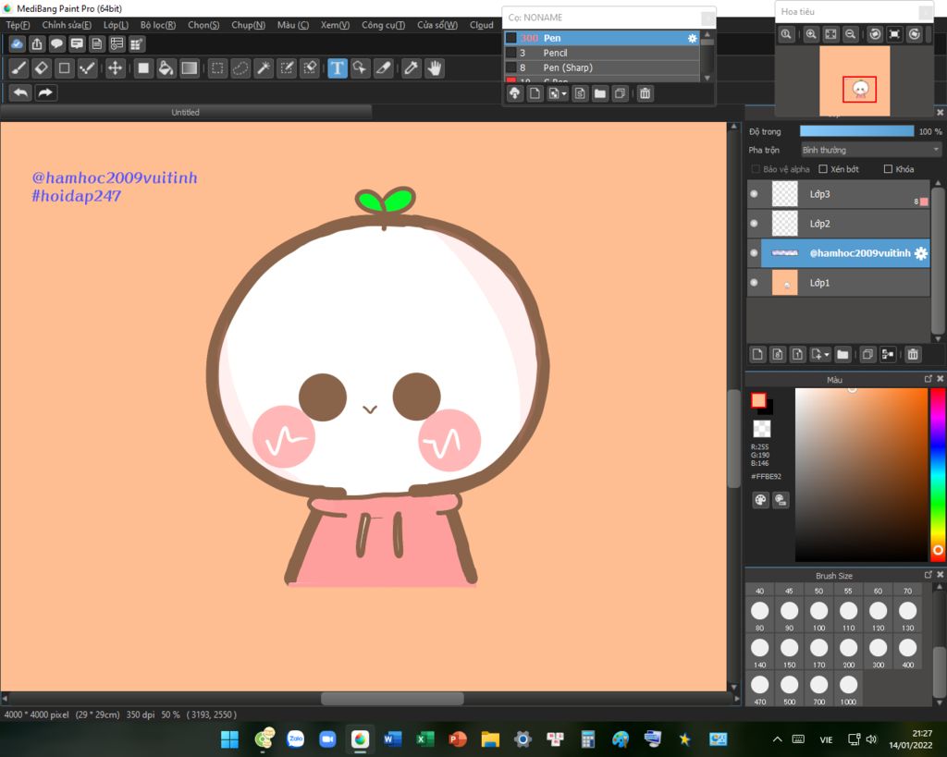947x757 pixels.
Task: Delete brush with the brush panel trash icon
Action: (645, 93)
